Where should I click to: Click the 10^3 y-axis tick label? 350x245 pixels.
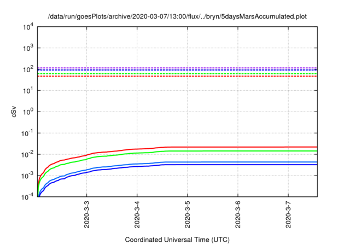click(28, 48)
